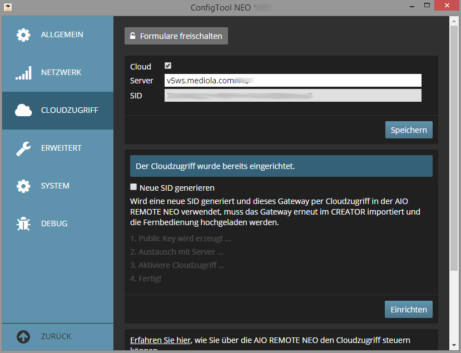Enable Neue SID generieren checkbox
The image size is (461, 353).
tap(133, 187)
